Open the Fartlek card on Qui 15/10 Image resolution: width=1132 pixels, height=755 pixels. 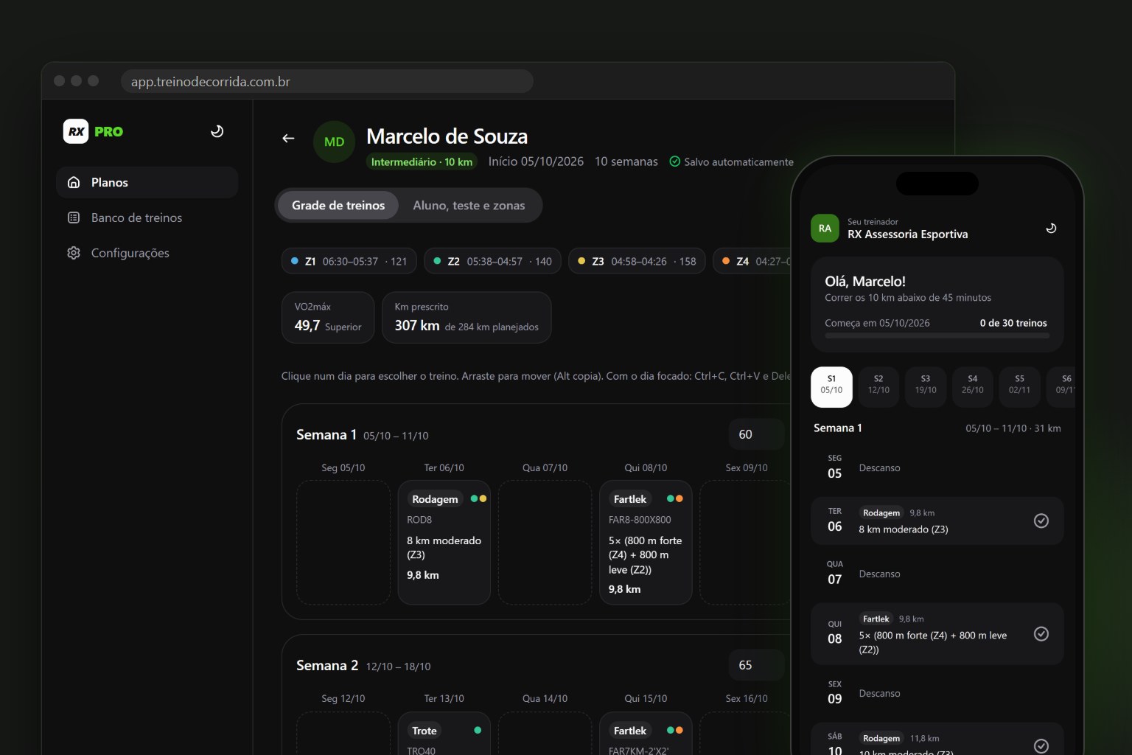[x=646, y=734]
